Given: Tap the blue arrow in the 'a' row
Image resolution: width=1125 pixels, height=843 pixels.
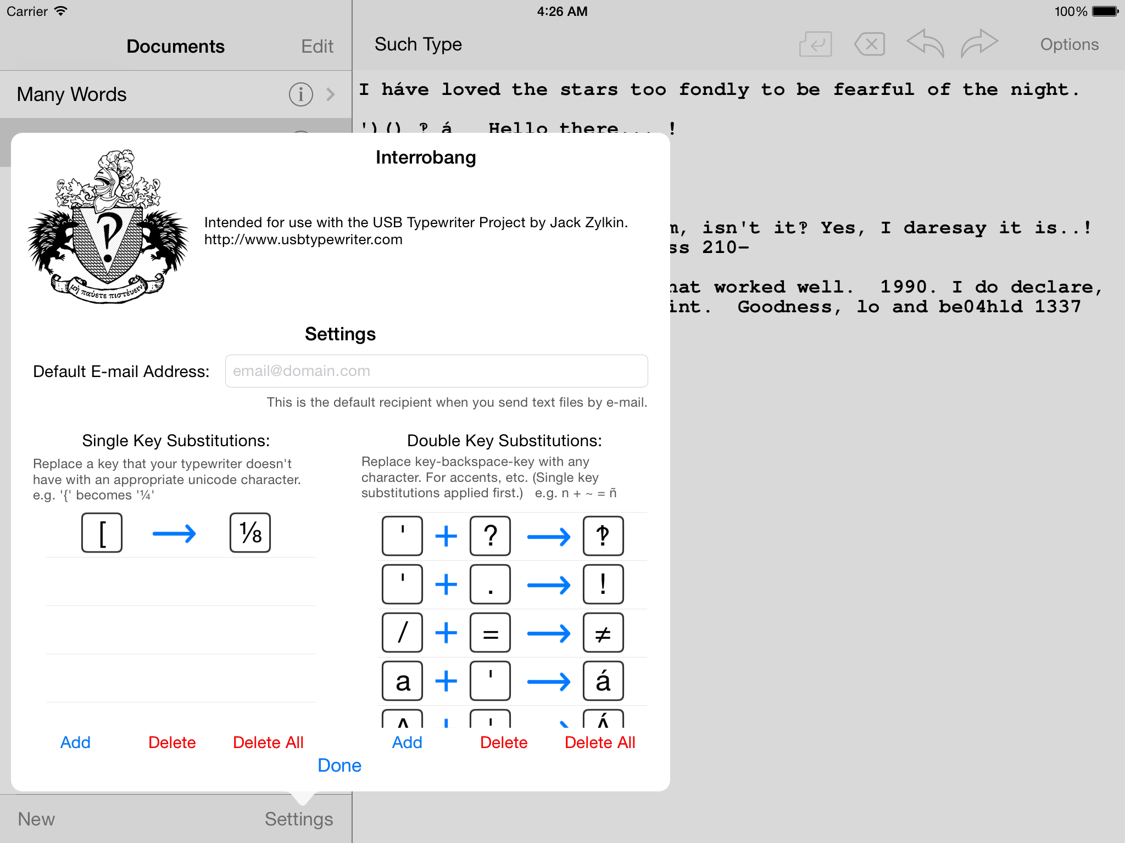Looking at the screenshot, I should click(x=549, y=682).
